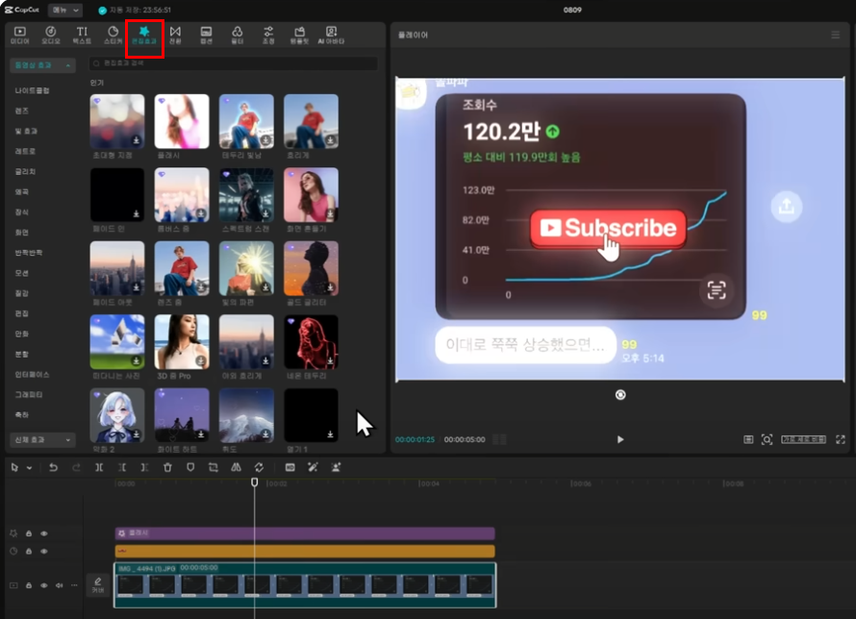Split clip at playhead
The height and width of the screenshot is (619, 856).
click(x=99, y=467)
